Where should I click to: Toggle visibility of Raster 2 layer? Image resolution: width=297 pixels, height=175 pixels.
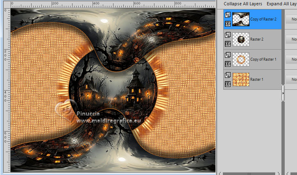(x=228, y=44)
